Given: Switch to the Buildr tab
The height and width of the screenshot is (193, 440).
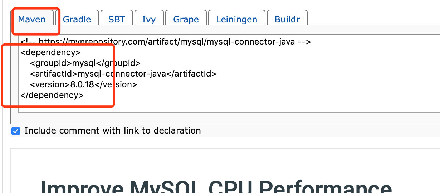Looking at the screenshot, I should pyautogui.click(x=287, y=19).
